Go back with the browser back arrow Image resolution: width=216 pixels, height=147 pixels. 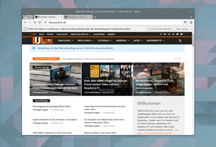(x=25, y=22)
